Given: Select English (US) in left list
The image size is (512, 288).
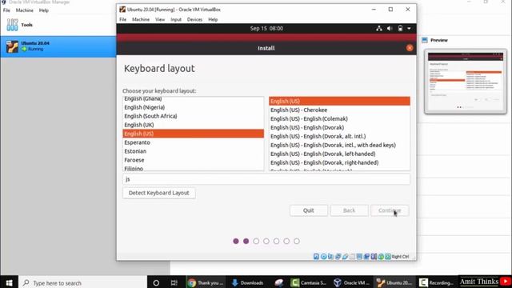Looking at the screenshot, I should 193,134.
